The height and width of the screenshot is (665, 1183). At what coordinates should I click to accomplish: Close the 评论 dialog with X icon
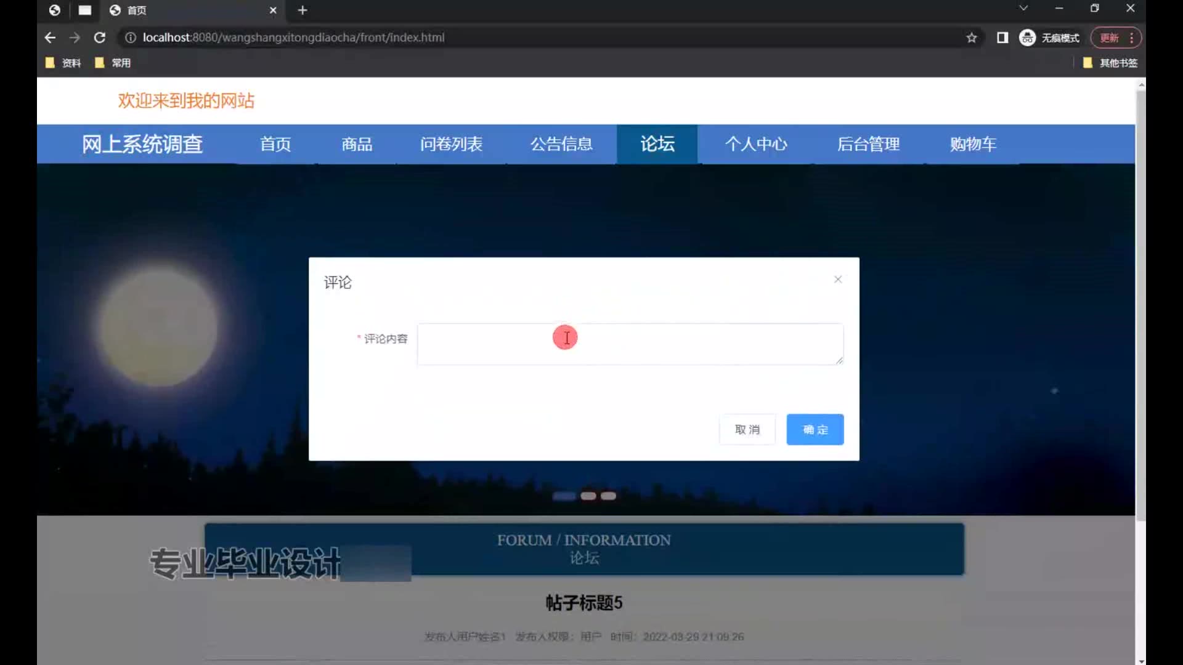(838, 280)
